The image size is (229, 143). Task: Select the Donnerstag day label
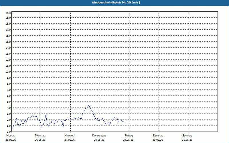[99, 136]
